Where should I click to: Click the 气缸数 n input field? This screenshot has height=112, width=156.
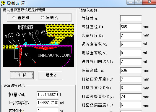(131, 19)
